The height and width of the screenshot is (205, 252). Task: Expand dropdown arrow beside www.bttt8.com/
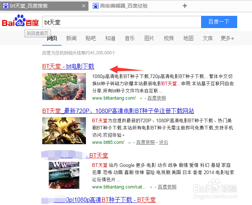tap(129, 142)
